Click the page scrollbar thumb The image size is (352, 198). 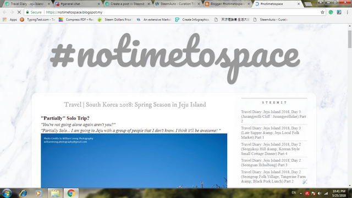tap(350, 39)
